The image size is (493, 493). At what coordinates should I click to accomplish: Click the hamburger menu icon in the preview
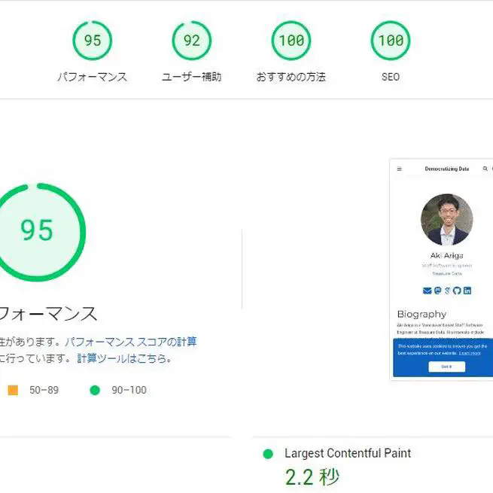click(400, 169)
